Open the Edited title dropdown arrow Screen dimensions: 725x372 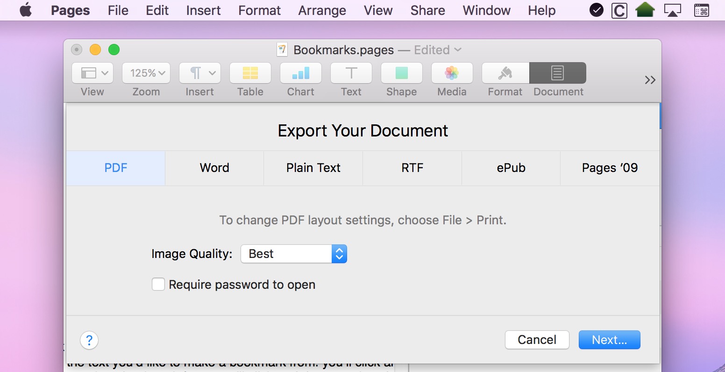tap(458, 50)
